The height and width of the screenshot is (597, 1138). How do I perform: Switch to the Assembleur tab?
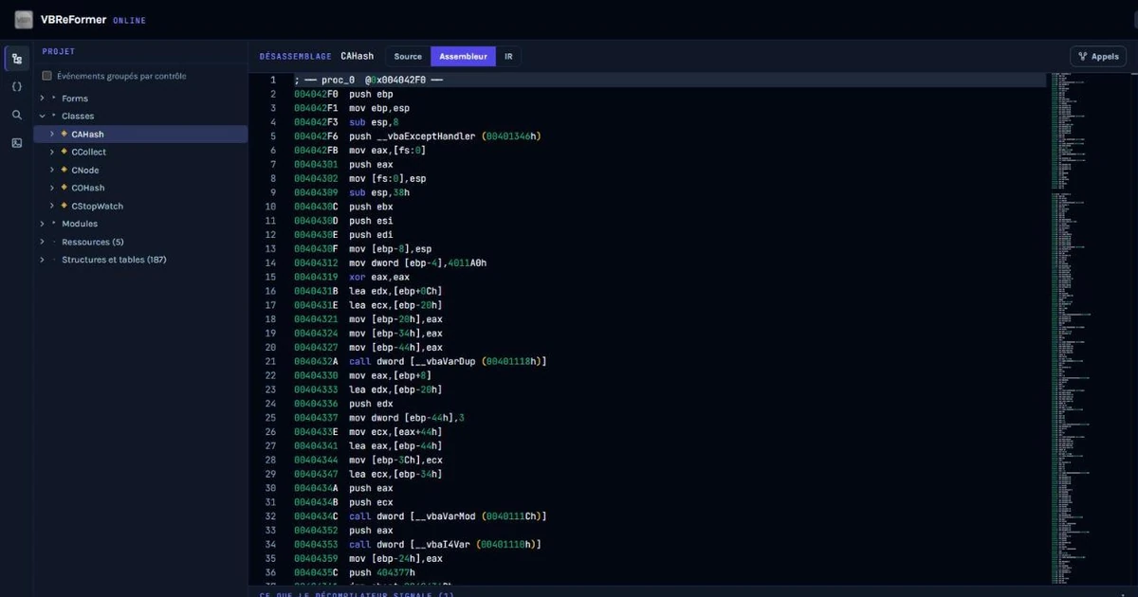[463, 57]
